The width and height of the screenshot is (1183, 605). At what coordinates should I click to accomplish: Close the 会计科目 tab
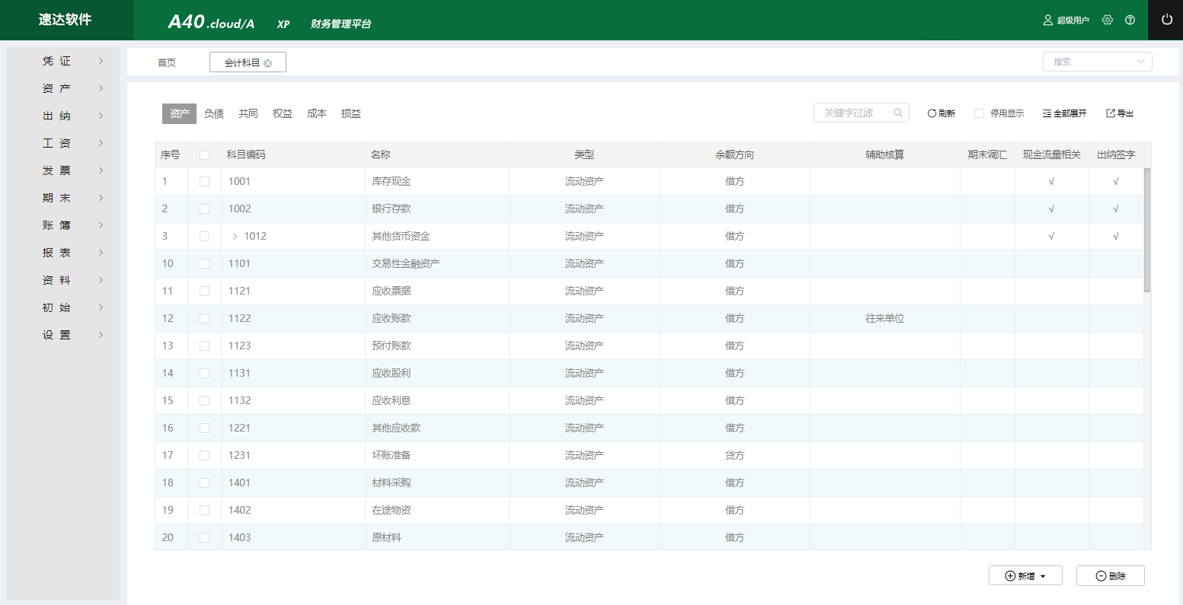(268, 63)
